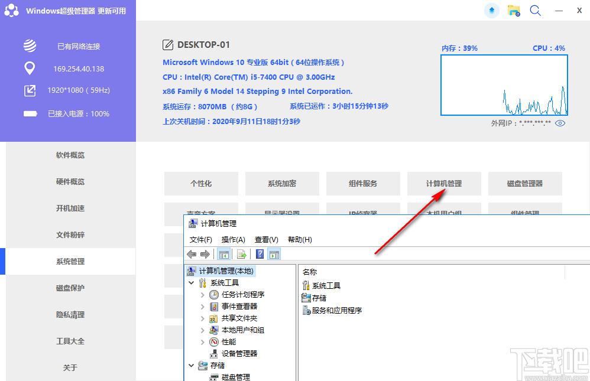Click show/hide action pane toolbar icon
Screen dimensions: 590x381
274,255
